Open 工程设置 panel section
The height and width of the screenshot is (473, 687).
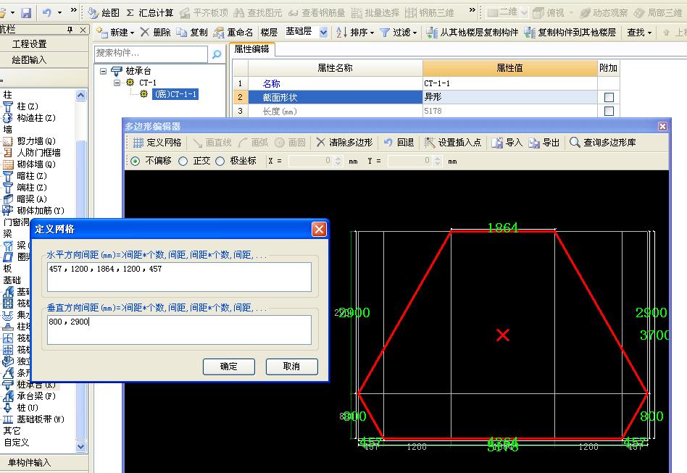[x=29, y=44]
